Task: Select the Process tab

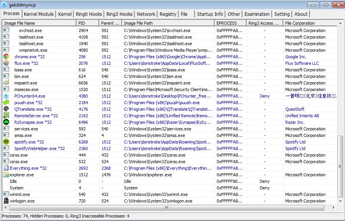Action: click(12, 13)
